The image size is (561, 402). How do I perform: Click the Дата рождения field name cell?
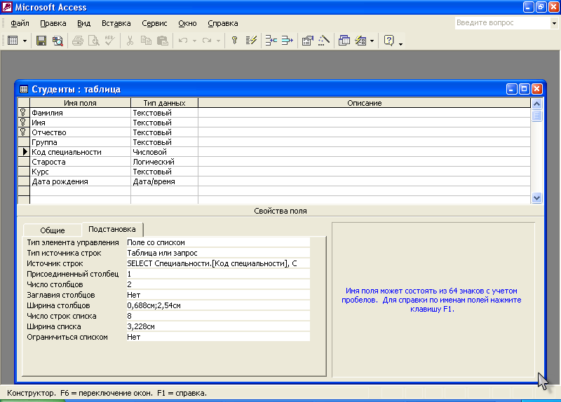(81, 181)
